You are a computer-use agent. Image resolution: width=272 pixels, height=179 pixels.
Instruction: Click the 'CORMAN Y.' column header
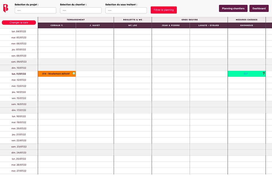[57, 25]
